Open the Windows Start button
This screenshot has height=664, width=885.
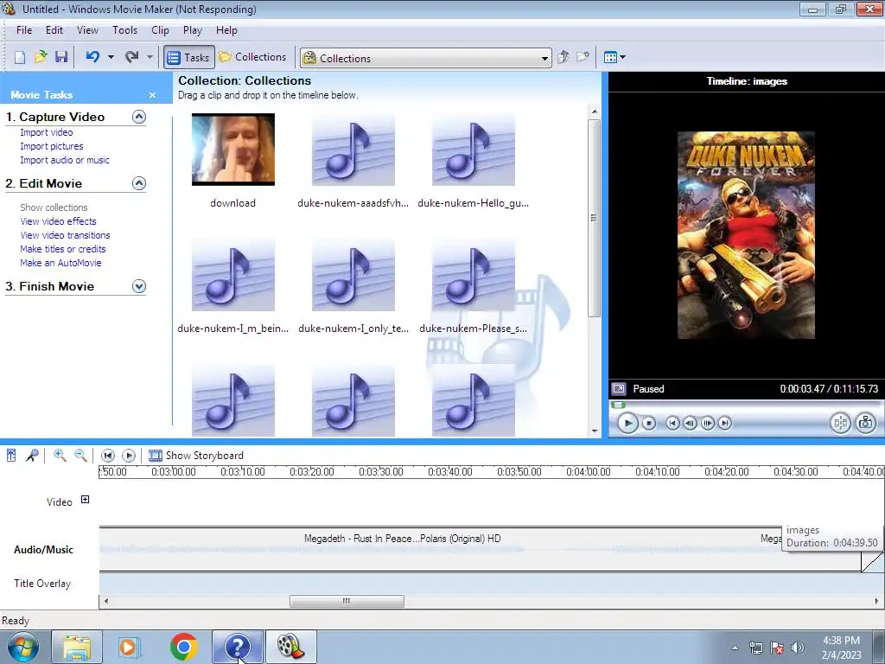point(22,647)
